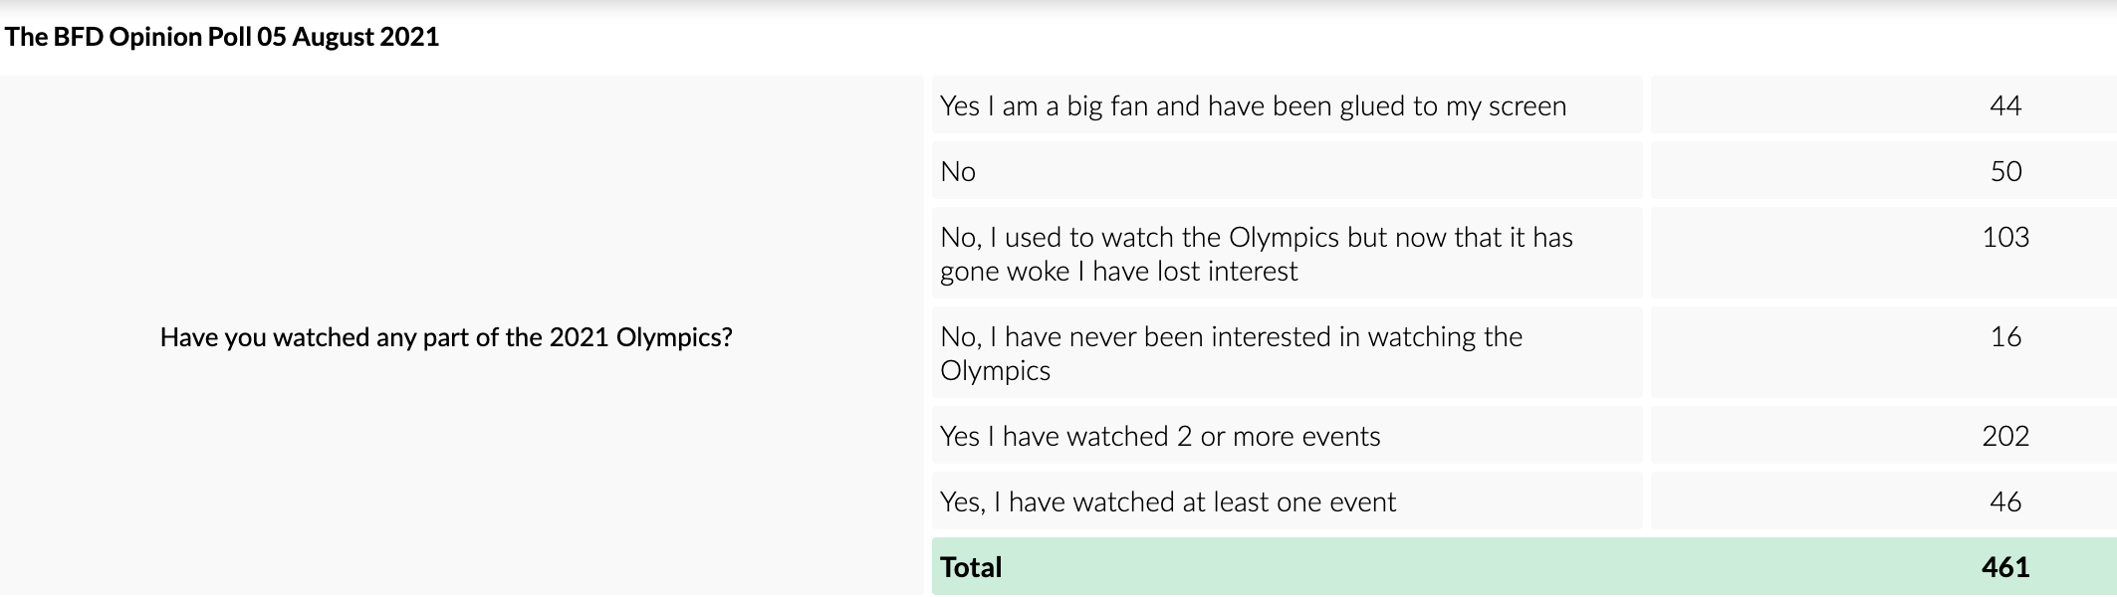Select the 'Have you watched any part' question
The width and height of the screenshot is (2117, 597).
click(x=446, y=337)
